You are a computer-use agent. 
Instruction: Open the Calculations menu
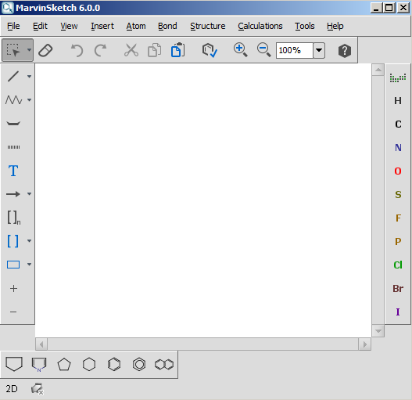260,26
